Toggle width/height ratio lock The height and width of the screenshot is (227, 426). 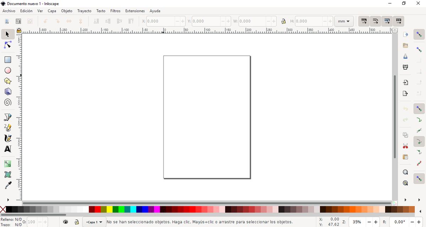283,21
